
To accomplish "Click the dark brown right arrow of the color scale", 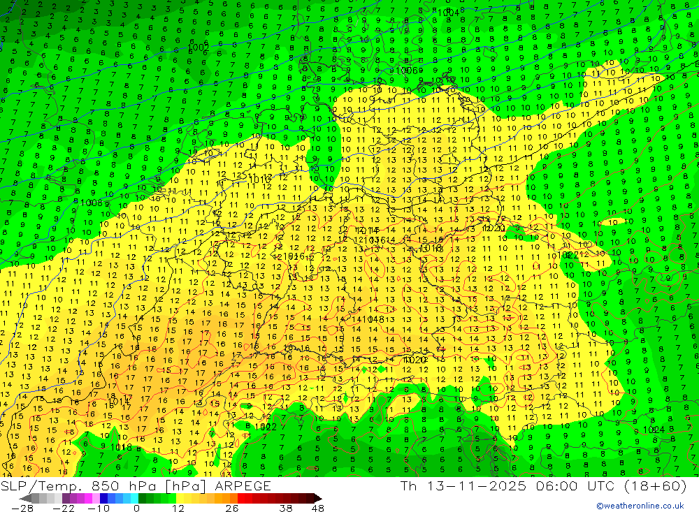I will pos(318,498).
